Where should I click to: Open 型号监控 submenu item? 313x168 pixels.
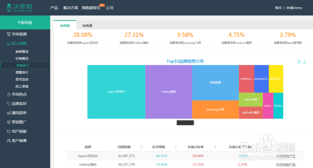(x=22, y=79)
